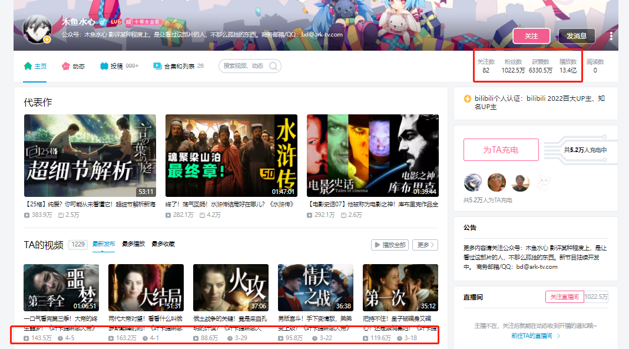Open the 火攻 video thumbnail
The image size is (629, 349).
click(231, 288)
